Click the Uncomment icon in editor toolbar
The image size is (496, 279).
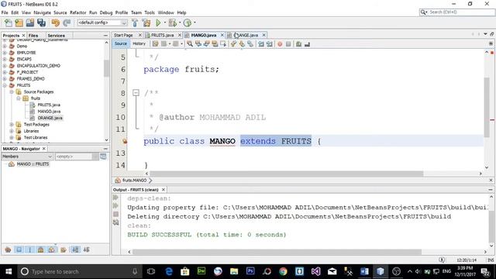point(307,44)
